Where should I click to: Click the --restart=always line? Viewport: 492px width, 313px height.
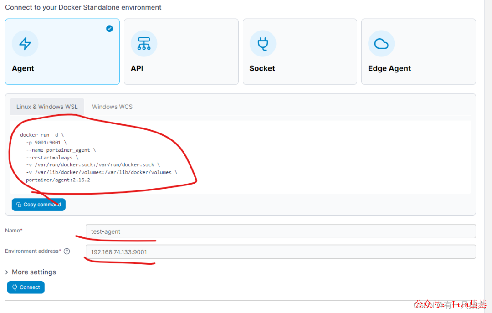[x=52, y=158]
